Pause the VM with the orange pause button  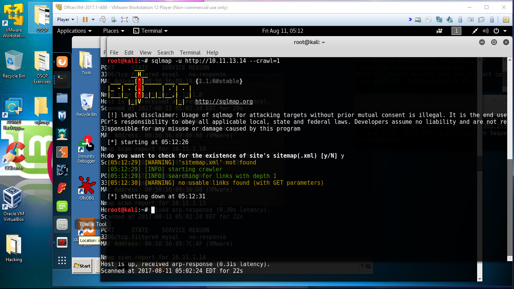[85, 20]
